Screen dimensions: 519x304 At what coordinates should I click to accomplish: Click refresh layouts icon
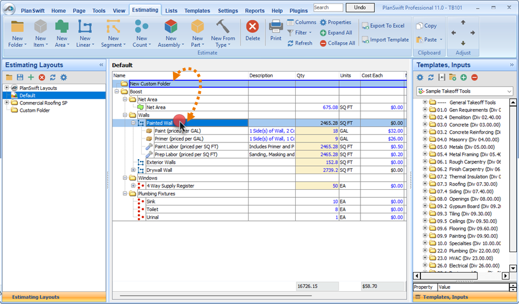click(x=52, y=77)
